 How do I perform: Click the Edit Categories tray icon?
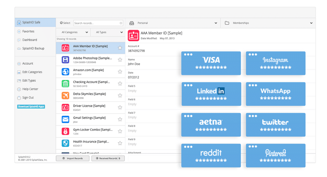coord(19,72)
